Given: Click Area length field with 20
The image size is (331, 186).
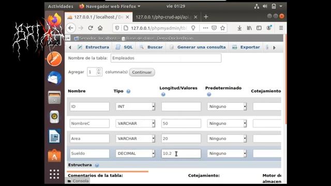Looking at the screenshot, I should coord(181,138).
